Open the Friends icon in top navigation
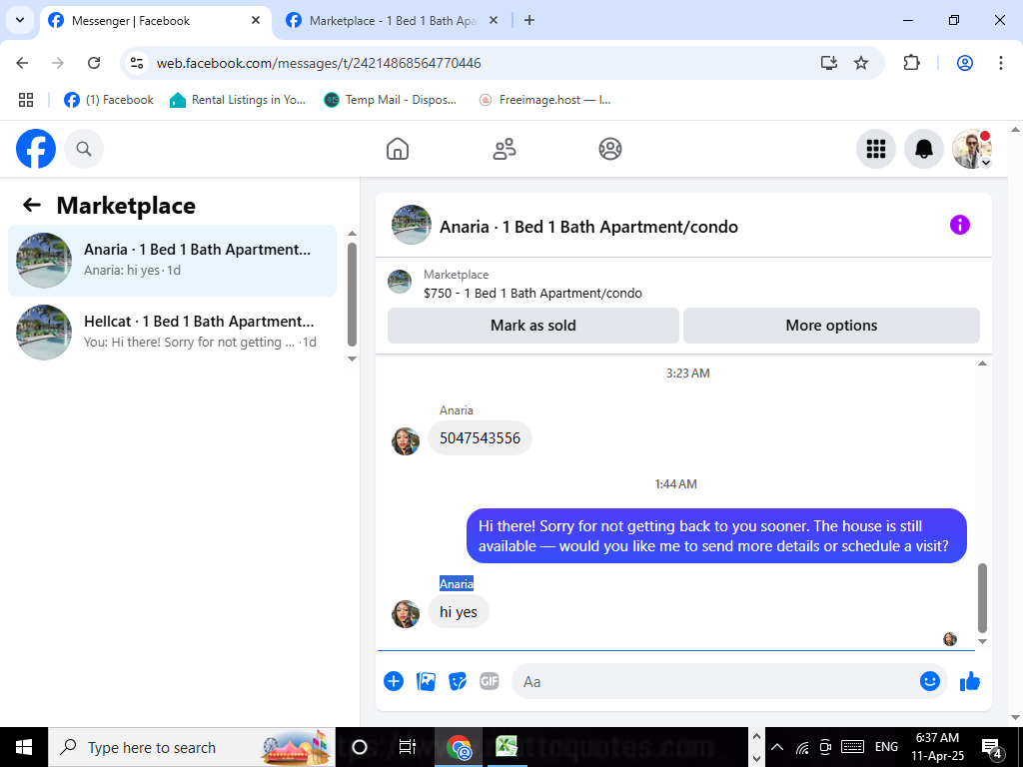This screenshot has height=767, width=1023. [x=504, y=149]
